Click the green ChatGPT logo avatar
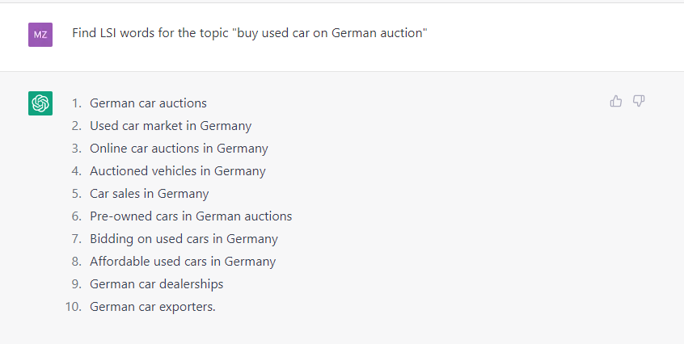Screen dimensions: 684x344 [x=40, y=103]
